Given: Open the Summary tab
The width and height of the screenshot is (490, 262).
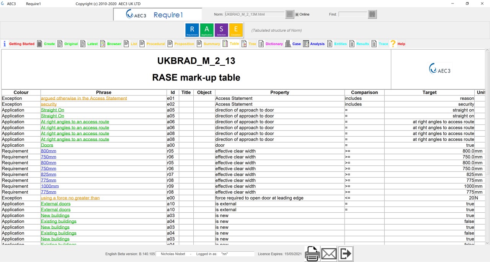Looking at the screenshot, I should tap(212, 44).
